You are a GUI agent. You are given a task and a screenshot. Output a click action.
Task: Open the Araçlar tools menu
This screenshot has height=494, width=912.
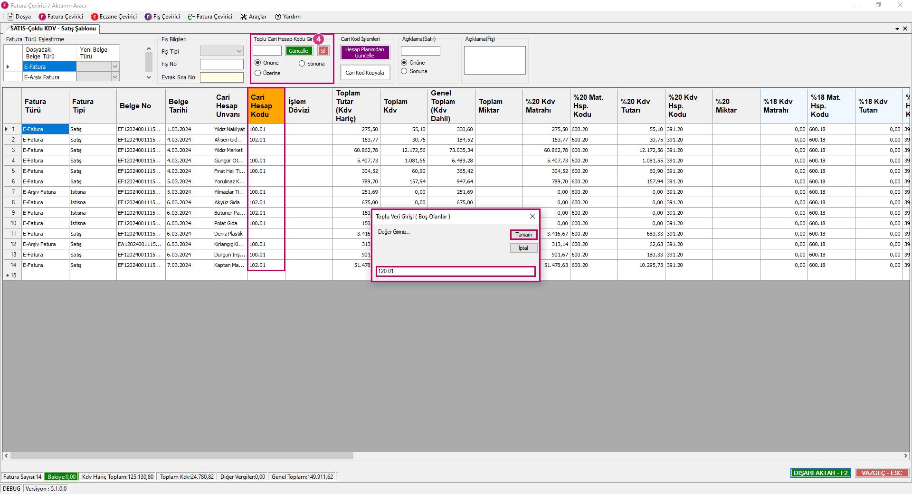click(254, 17)
